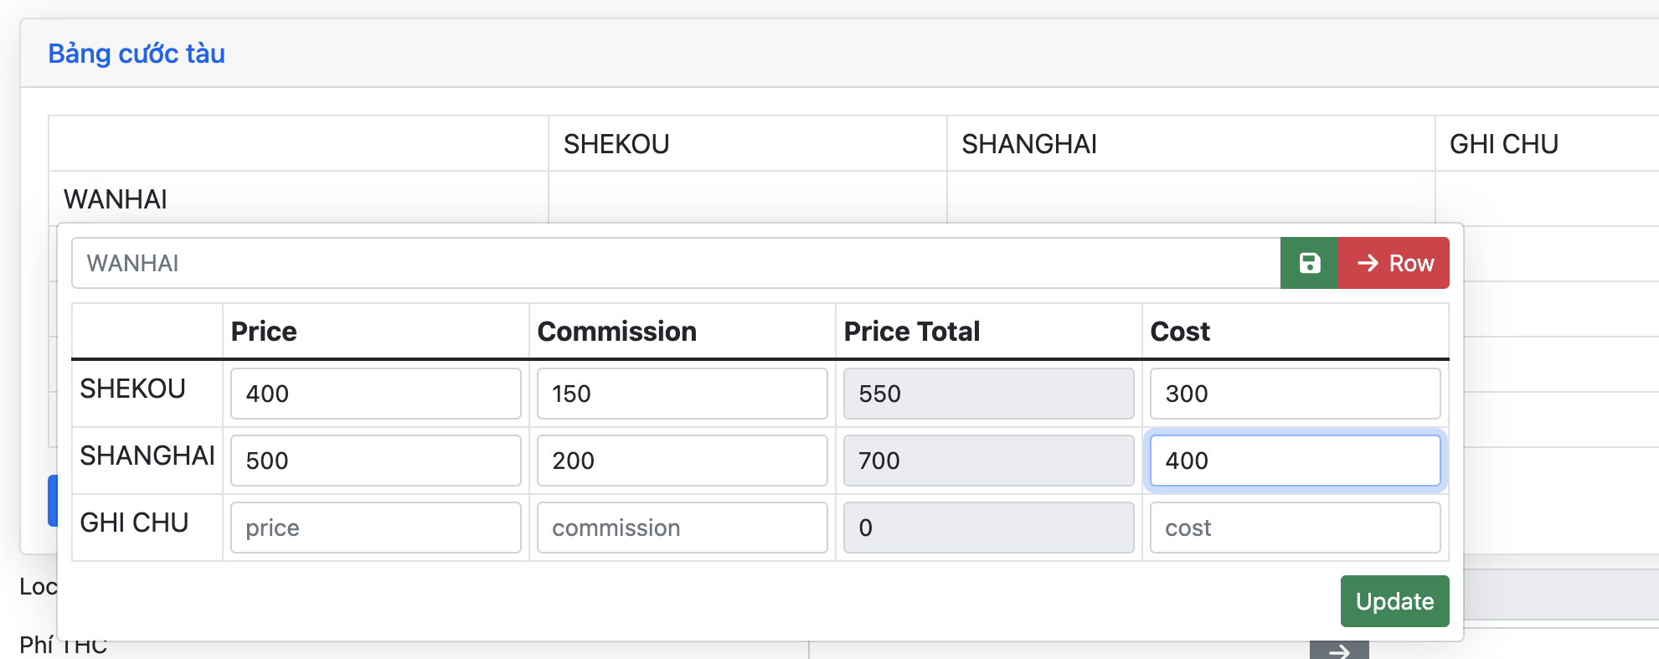Click the SHANGHAI Price Total field
The width and height of the screenshot is (1659, 659).
(x=988, y=461)
